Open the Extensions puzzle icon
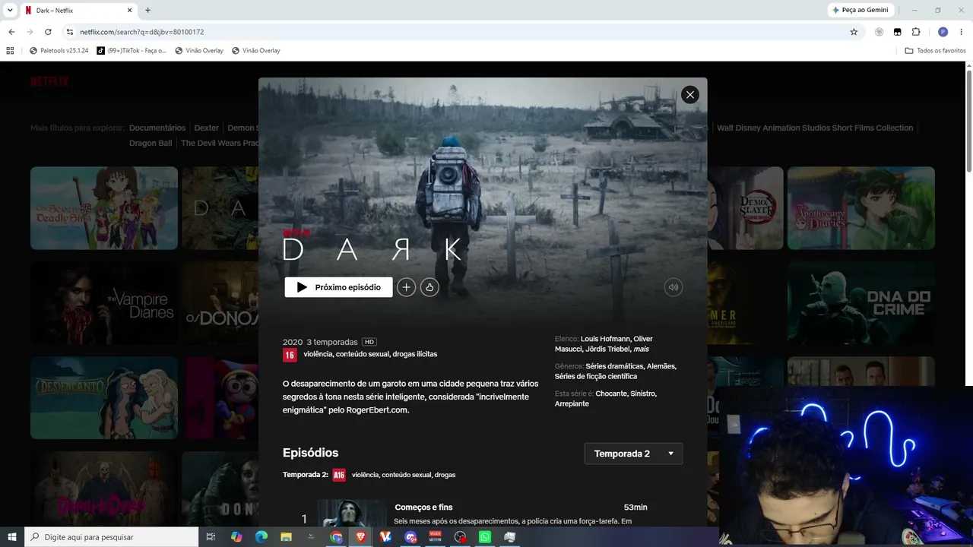973x547 pixels. 916,32
